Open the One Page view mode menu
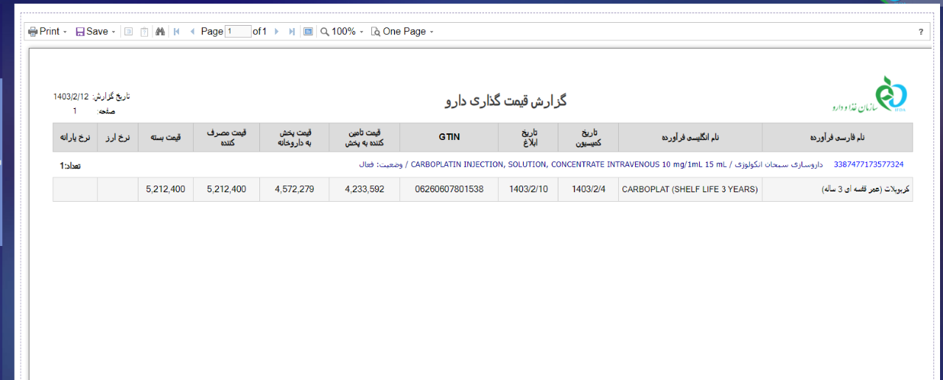The image size is (943, 380). click(402, 32)
